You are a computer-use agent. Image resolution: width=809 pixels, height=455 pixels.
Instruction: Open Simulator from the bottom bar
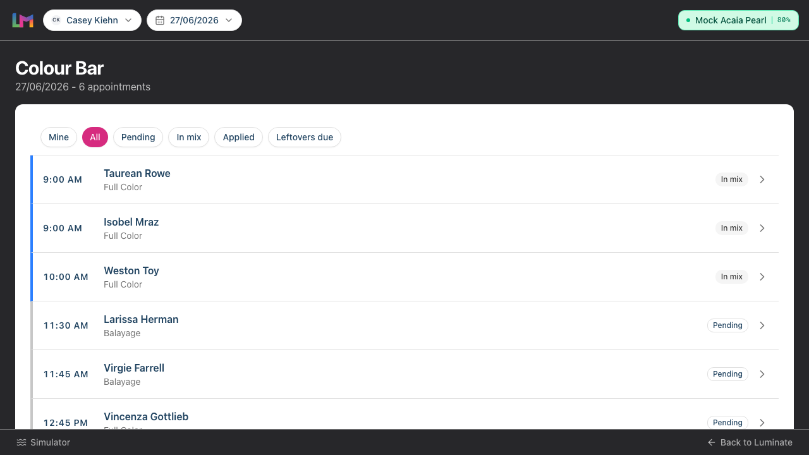pyautogui.click(x=43, y=442)
